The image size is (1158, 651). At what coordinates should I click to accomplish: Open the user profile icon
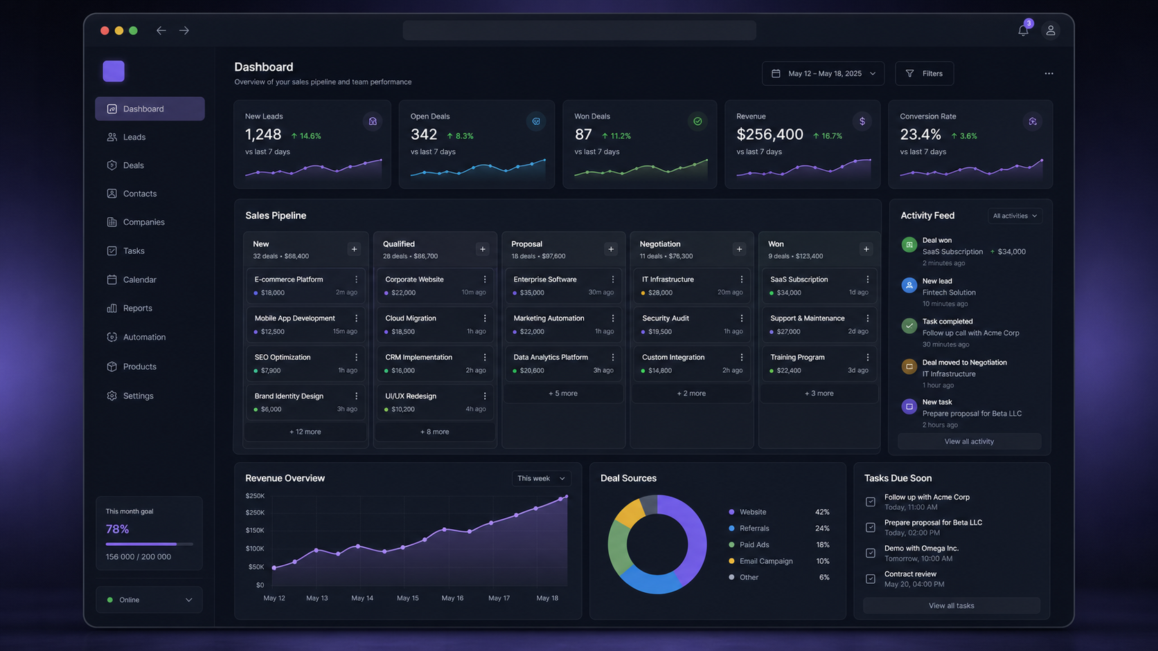pos(1051,30)
